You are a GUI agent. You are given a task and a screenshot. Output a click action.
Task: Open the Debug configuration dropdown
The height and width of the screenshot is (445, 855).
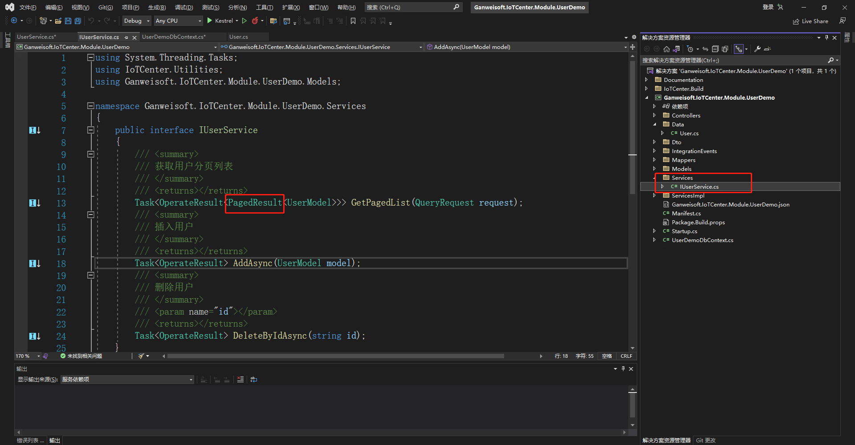(x=137, y=21)
